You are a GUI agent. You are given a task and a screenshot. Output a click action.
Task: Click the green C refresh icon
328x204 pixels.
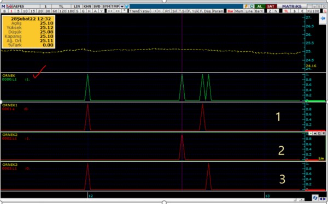(251, 7)
